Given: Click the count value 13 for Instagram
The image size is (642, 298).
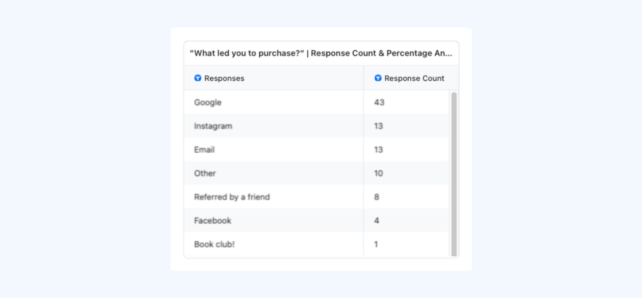Looking at the screenshot, I should click(x=378, y=126).
